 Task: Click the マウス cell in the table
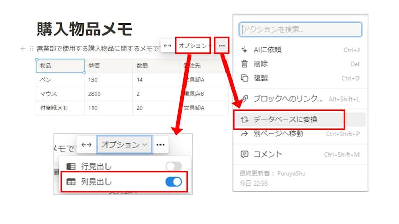(60, 94)
